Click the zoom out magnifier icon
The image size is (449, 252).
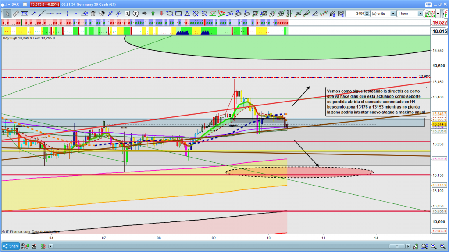pos(433,246)
